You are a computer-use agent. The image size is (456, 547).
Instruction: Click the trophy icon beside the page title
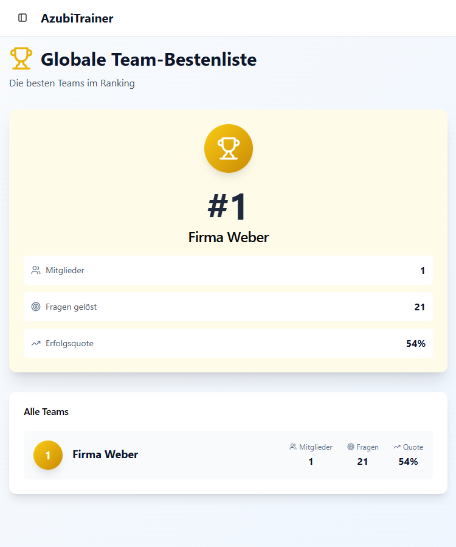click(21, 58)
